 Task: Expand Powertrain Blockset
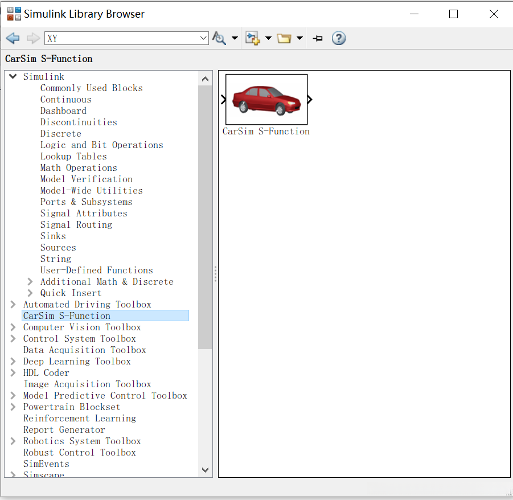[x=13, y=407]
